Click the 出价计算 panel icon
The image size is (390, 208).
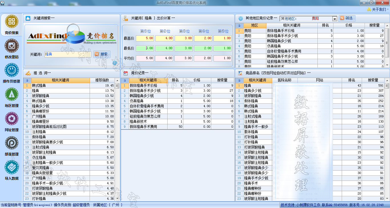(x=125, y=18)
